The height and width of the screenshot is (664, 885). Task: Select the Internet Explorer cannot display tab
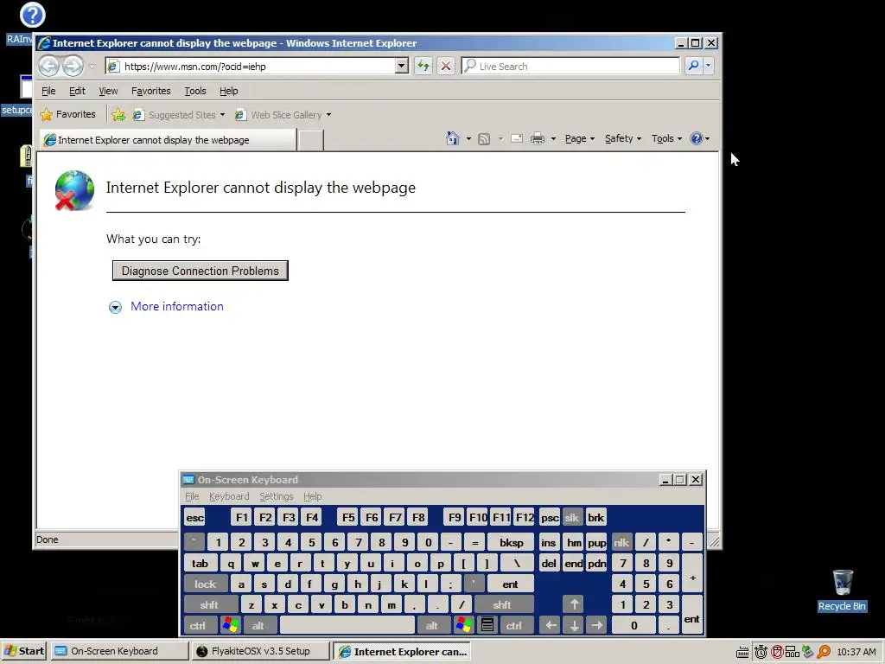click(x=168, y=139)
